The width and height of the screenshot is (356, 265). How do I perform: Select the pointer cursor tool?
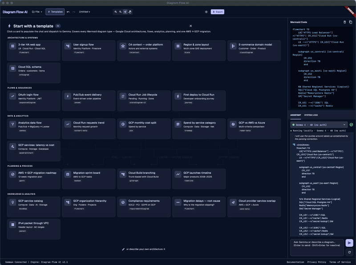pos(125,12)
